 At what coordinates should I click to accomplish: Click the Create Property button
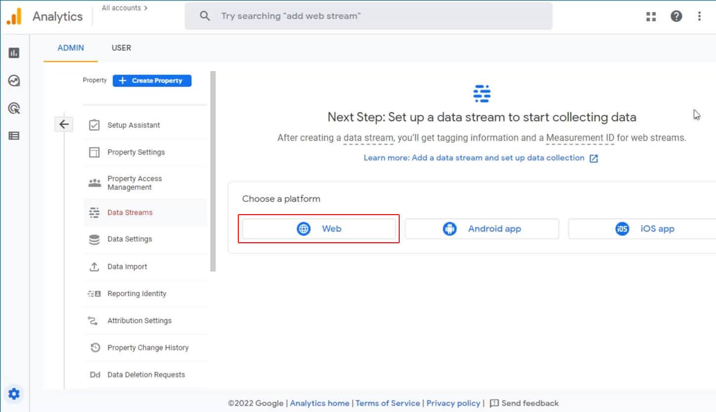[x=152, y=80]
